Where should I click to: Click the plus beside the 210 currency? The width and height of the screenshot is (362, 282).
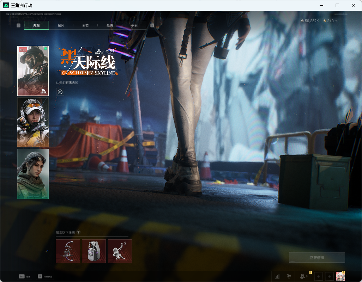pos(336,21)
